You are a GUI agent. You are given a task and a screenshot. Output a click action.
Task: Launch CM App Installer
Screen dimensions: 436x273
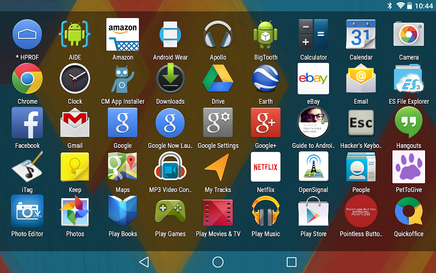pos(123,79)
